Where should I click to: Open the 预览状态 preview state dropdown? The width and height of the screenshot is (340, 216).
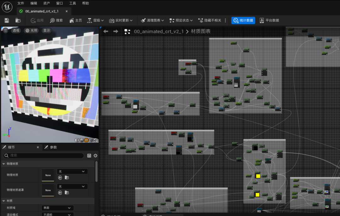point(181,20)
